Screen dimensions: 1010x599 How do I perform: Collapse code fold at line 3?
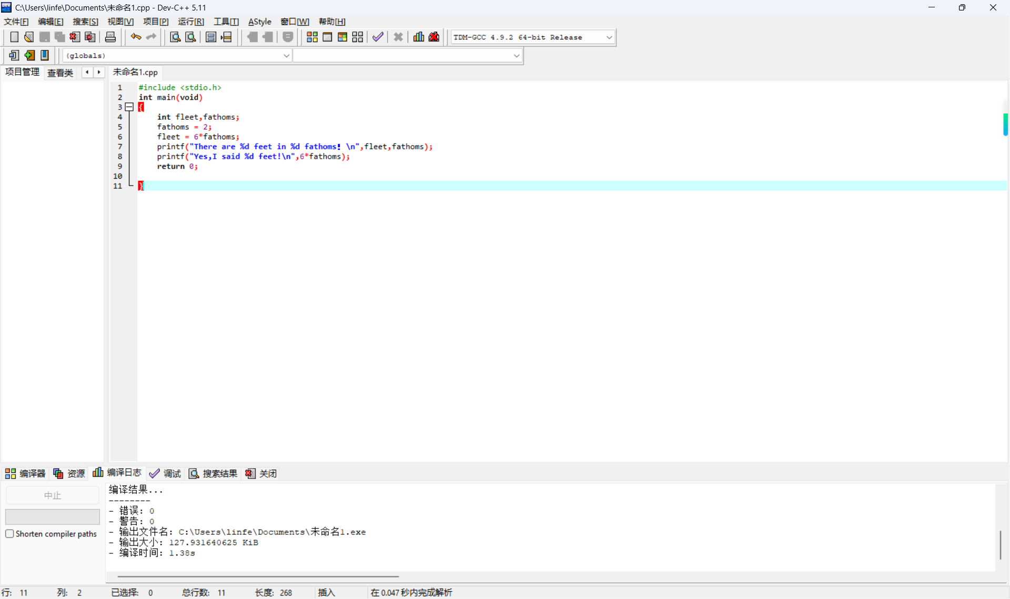129,107
